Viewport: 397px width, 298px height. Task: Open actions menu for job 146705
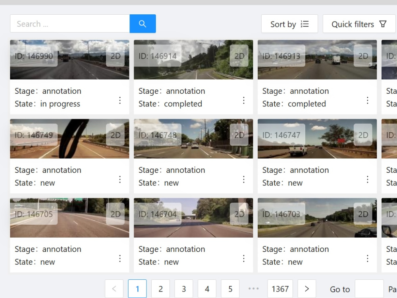point(120,259)
